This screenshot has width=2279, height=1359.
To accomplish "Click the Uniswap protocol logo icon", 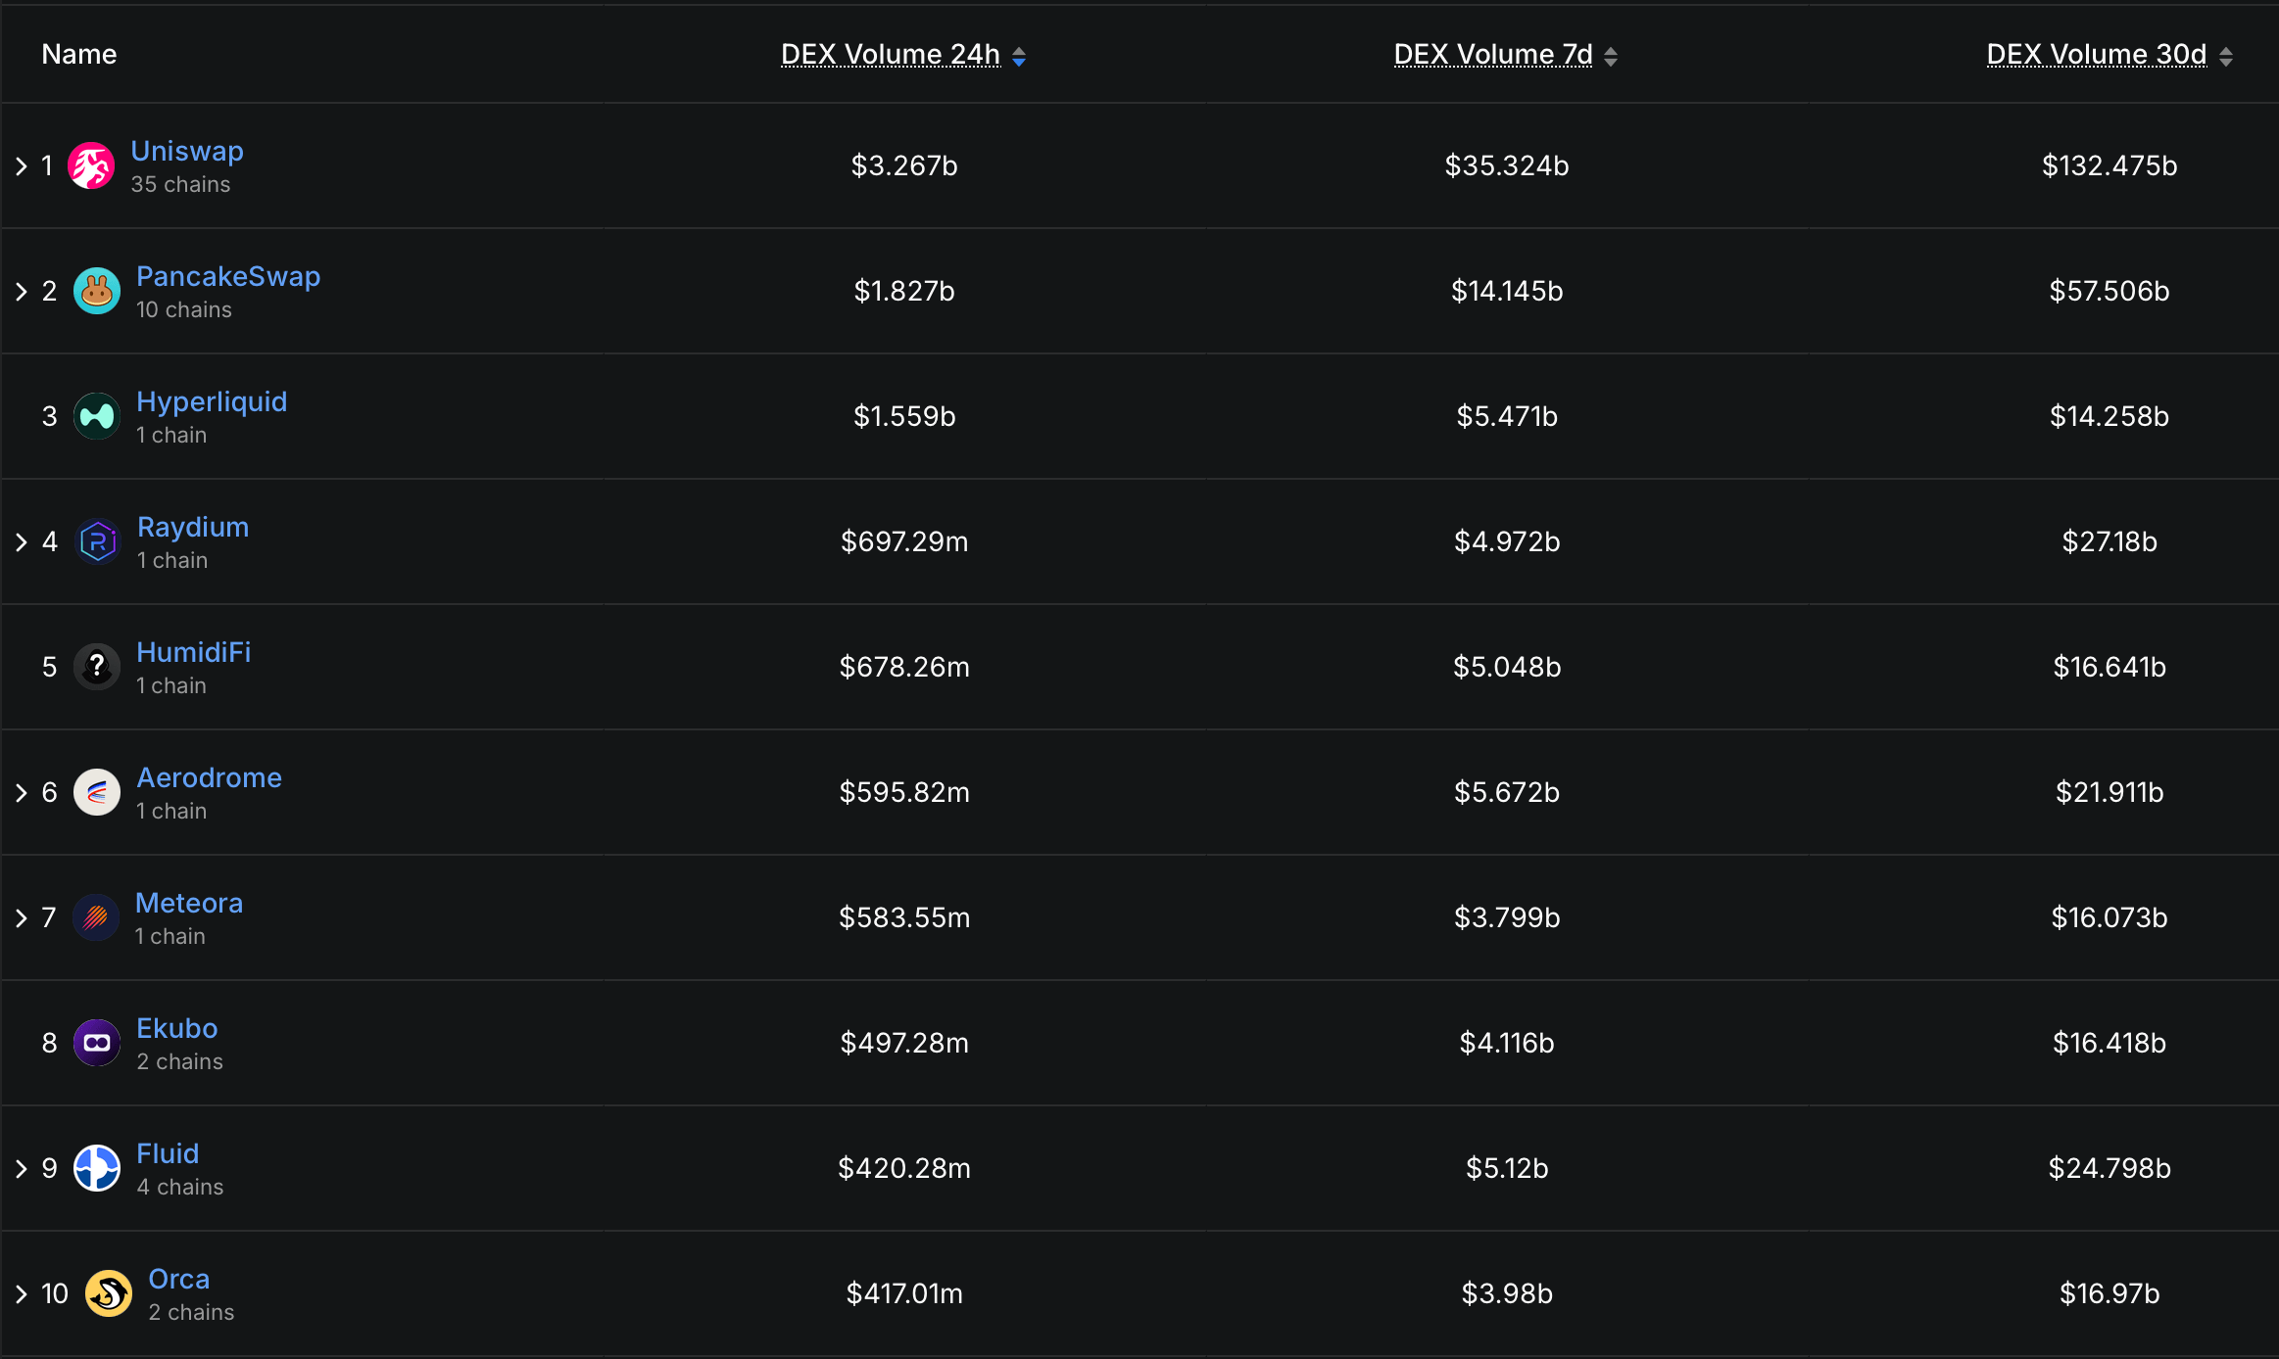I will point(91,165).
